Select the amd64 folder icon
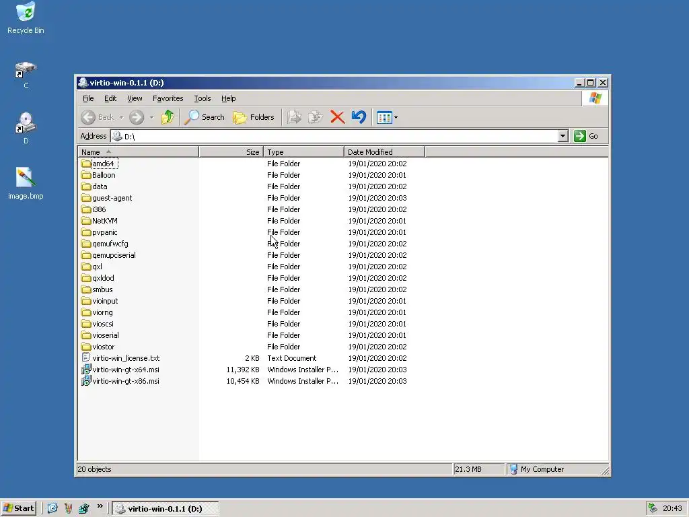The width and height of the screenshot is (689, 517). pos(86,164)
